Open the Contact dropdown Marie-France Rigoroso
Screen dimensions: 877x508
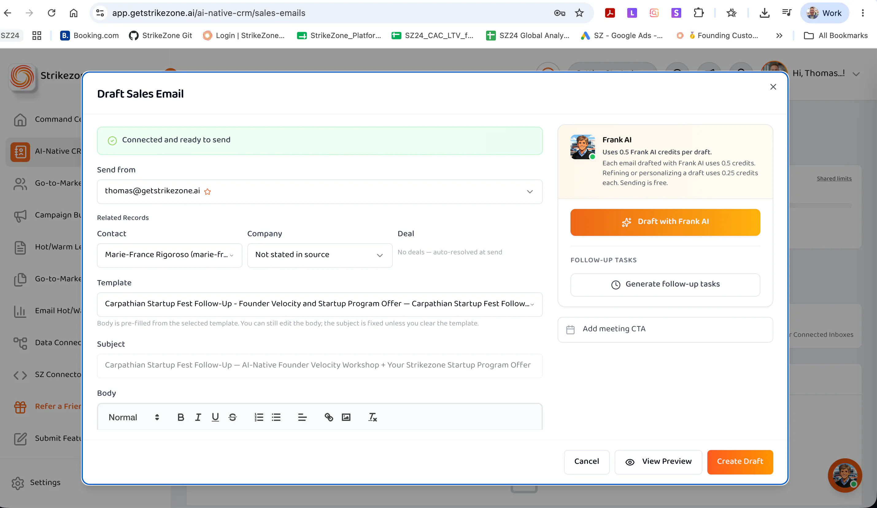pos(169,255)
